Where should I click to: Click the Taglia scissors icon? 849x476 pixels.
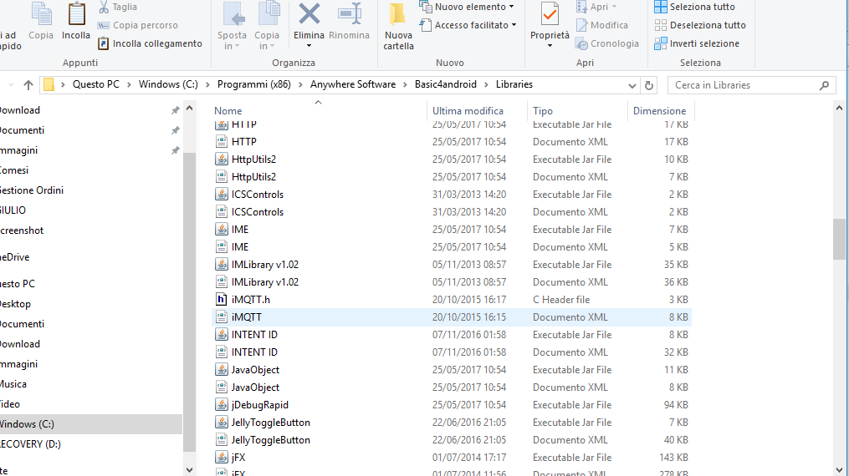pyautogui.click(x=104, y=7)
